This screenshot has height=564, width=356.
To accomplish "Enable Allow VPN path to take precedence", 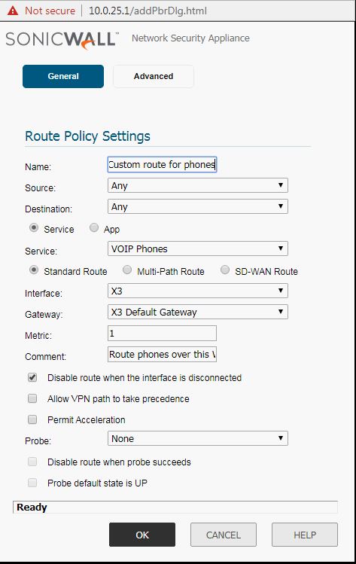I will (x=32, y=398).
